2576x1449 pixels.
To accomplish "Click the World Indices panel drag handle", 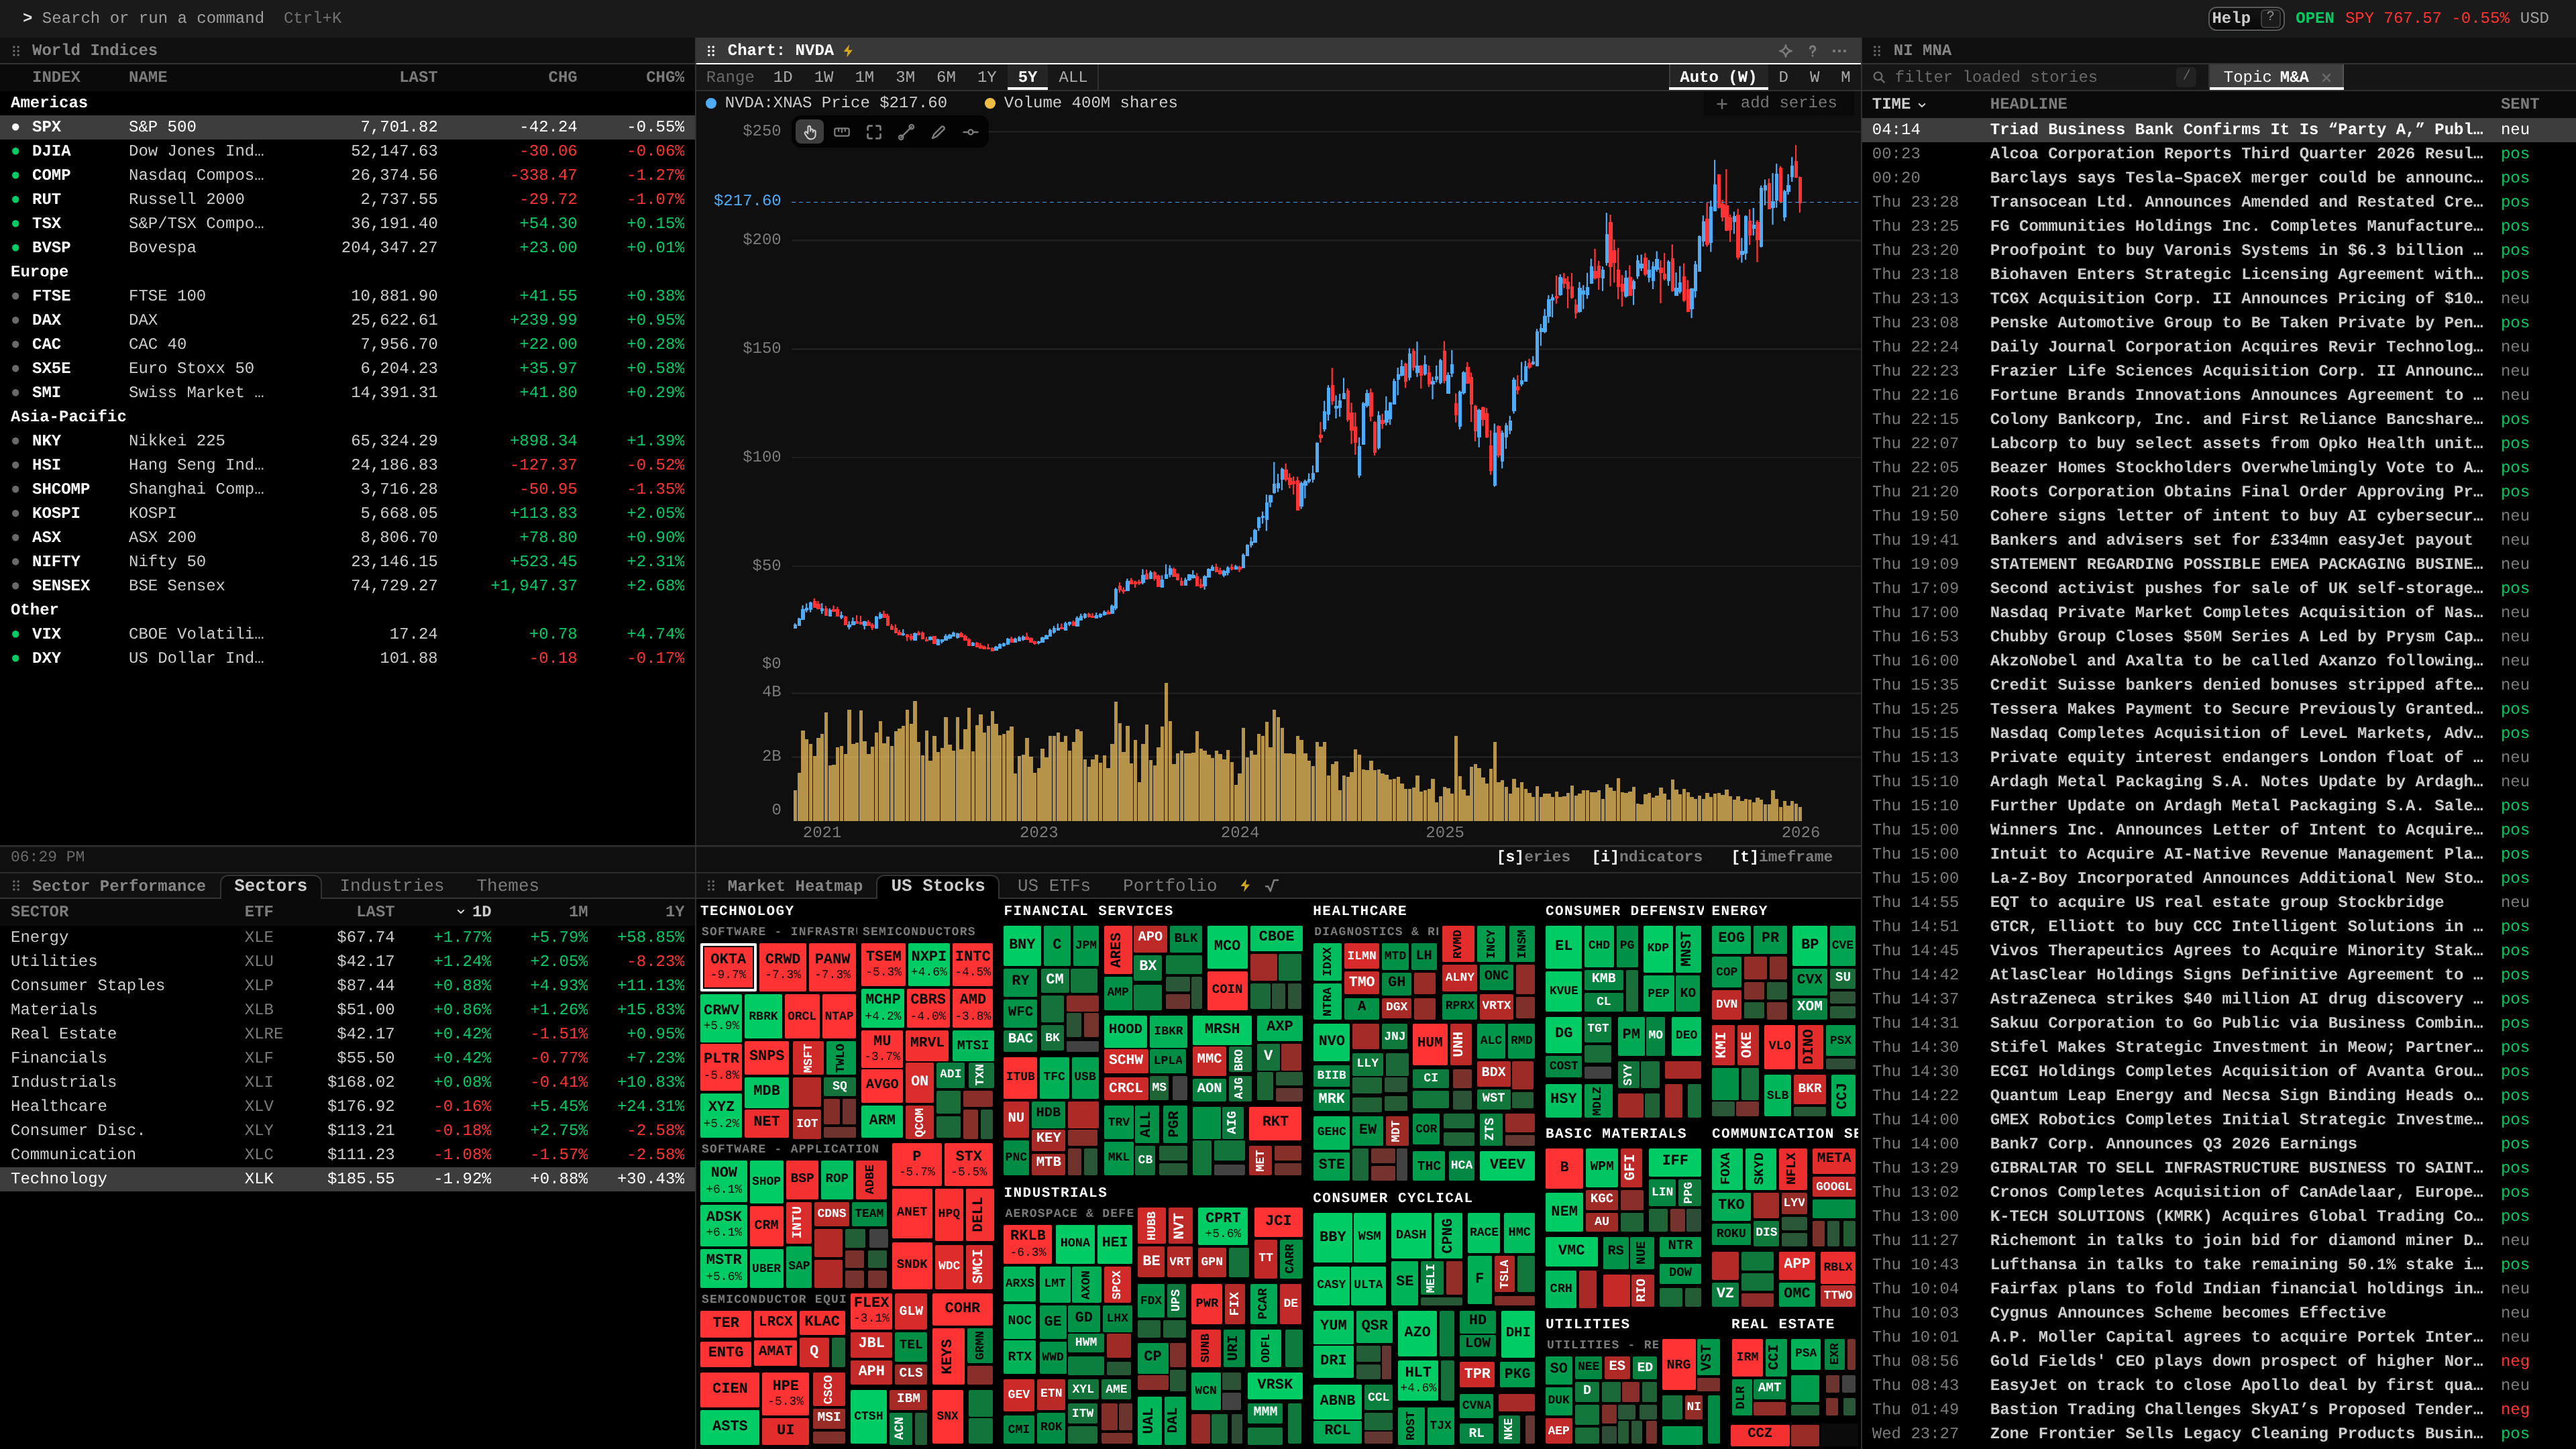I will point(16,50).
